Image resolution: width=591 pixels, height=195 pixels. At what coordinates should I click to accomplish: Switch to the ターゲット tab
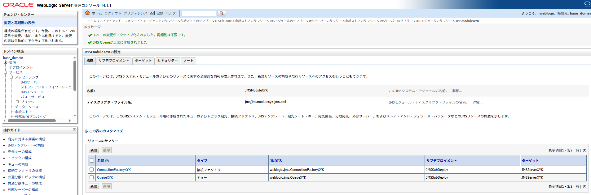(x=143, y=61)
